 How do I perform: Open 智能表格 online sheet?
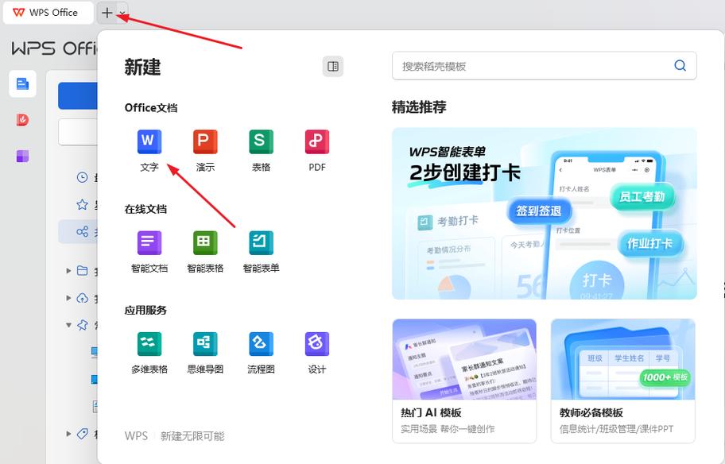(x=204, y=251)
